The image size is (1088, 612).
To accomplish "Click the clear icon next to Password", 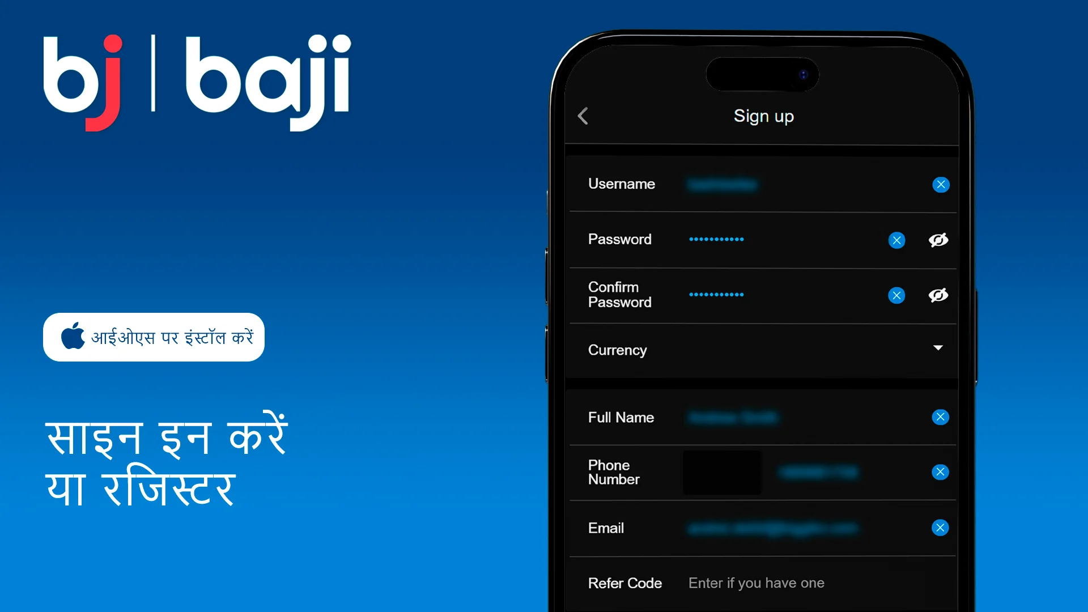I will pyautogui.click(x=898, y=239).
